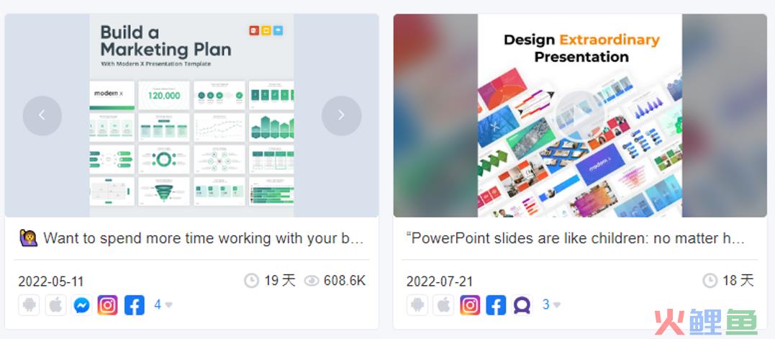
Task: Click the Messenger icon on the left card
Action: 82,305
